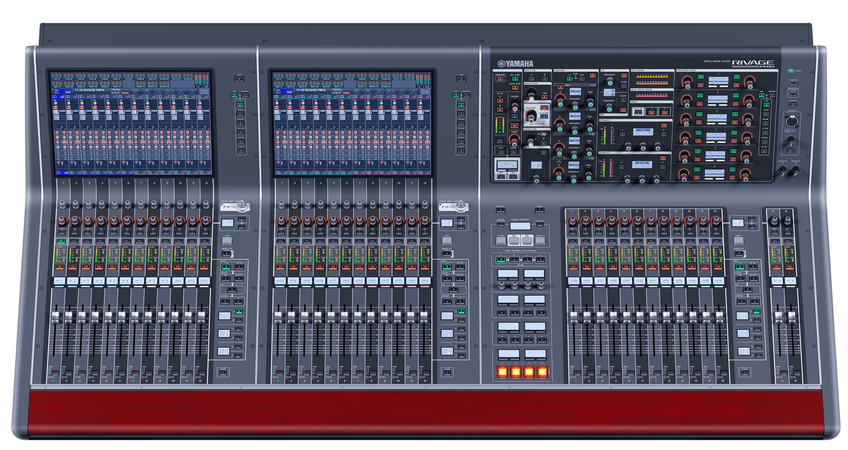Toggle the EQUALIZER ON key
The image size is (848, 450).
(593, 76)
